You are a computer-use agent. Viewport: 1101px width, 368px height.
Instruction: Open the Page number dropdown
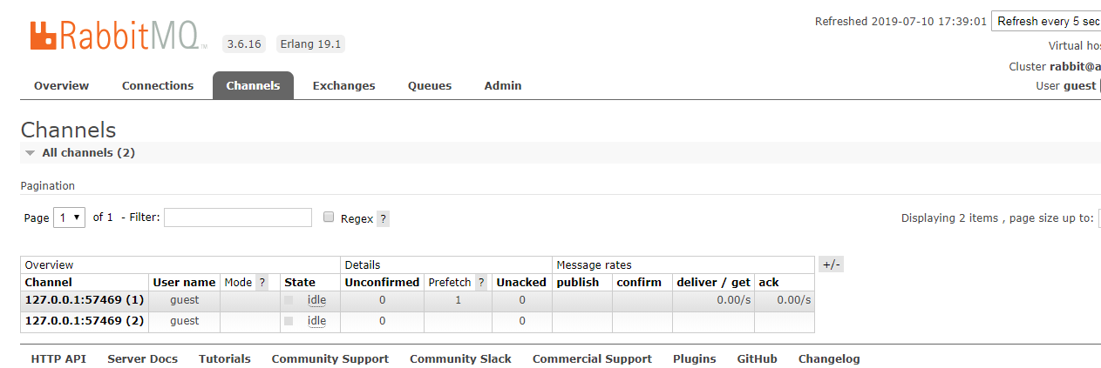(69, 217)
